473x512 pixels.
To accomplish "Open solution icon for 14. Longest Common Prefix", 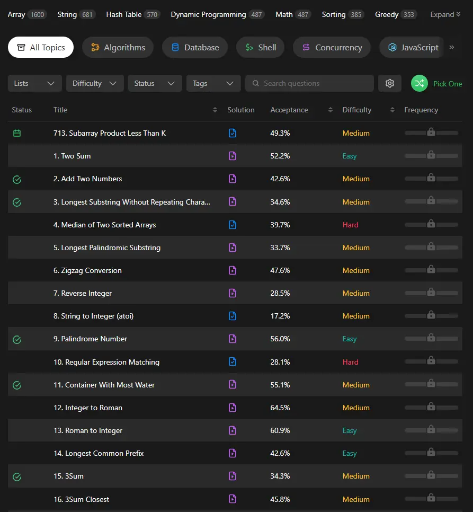I will point(232,453).
